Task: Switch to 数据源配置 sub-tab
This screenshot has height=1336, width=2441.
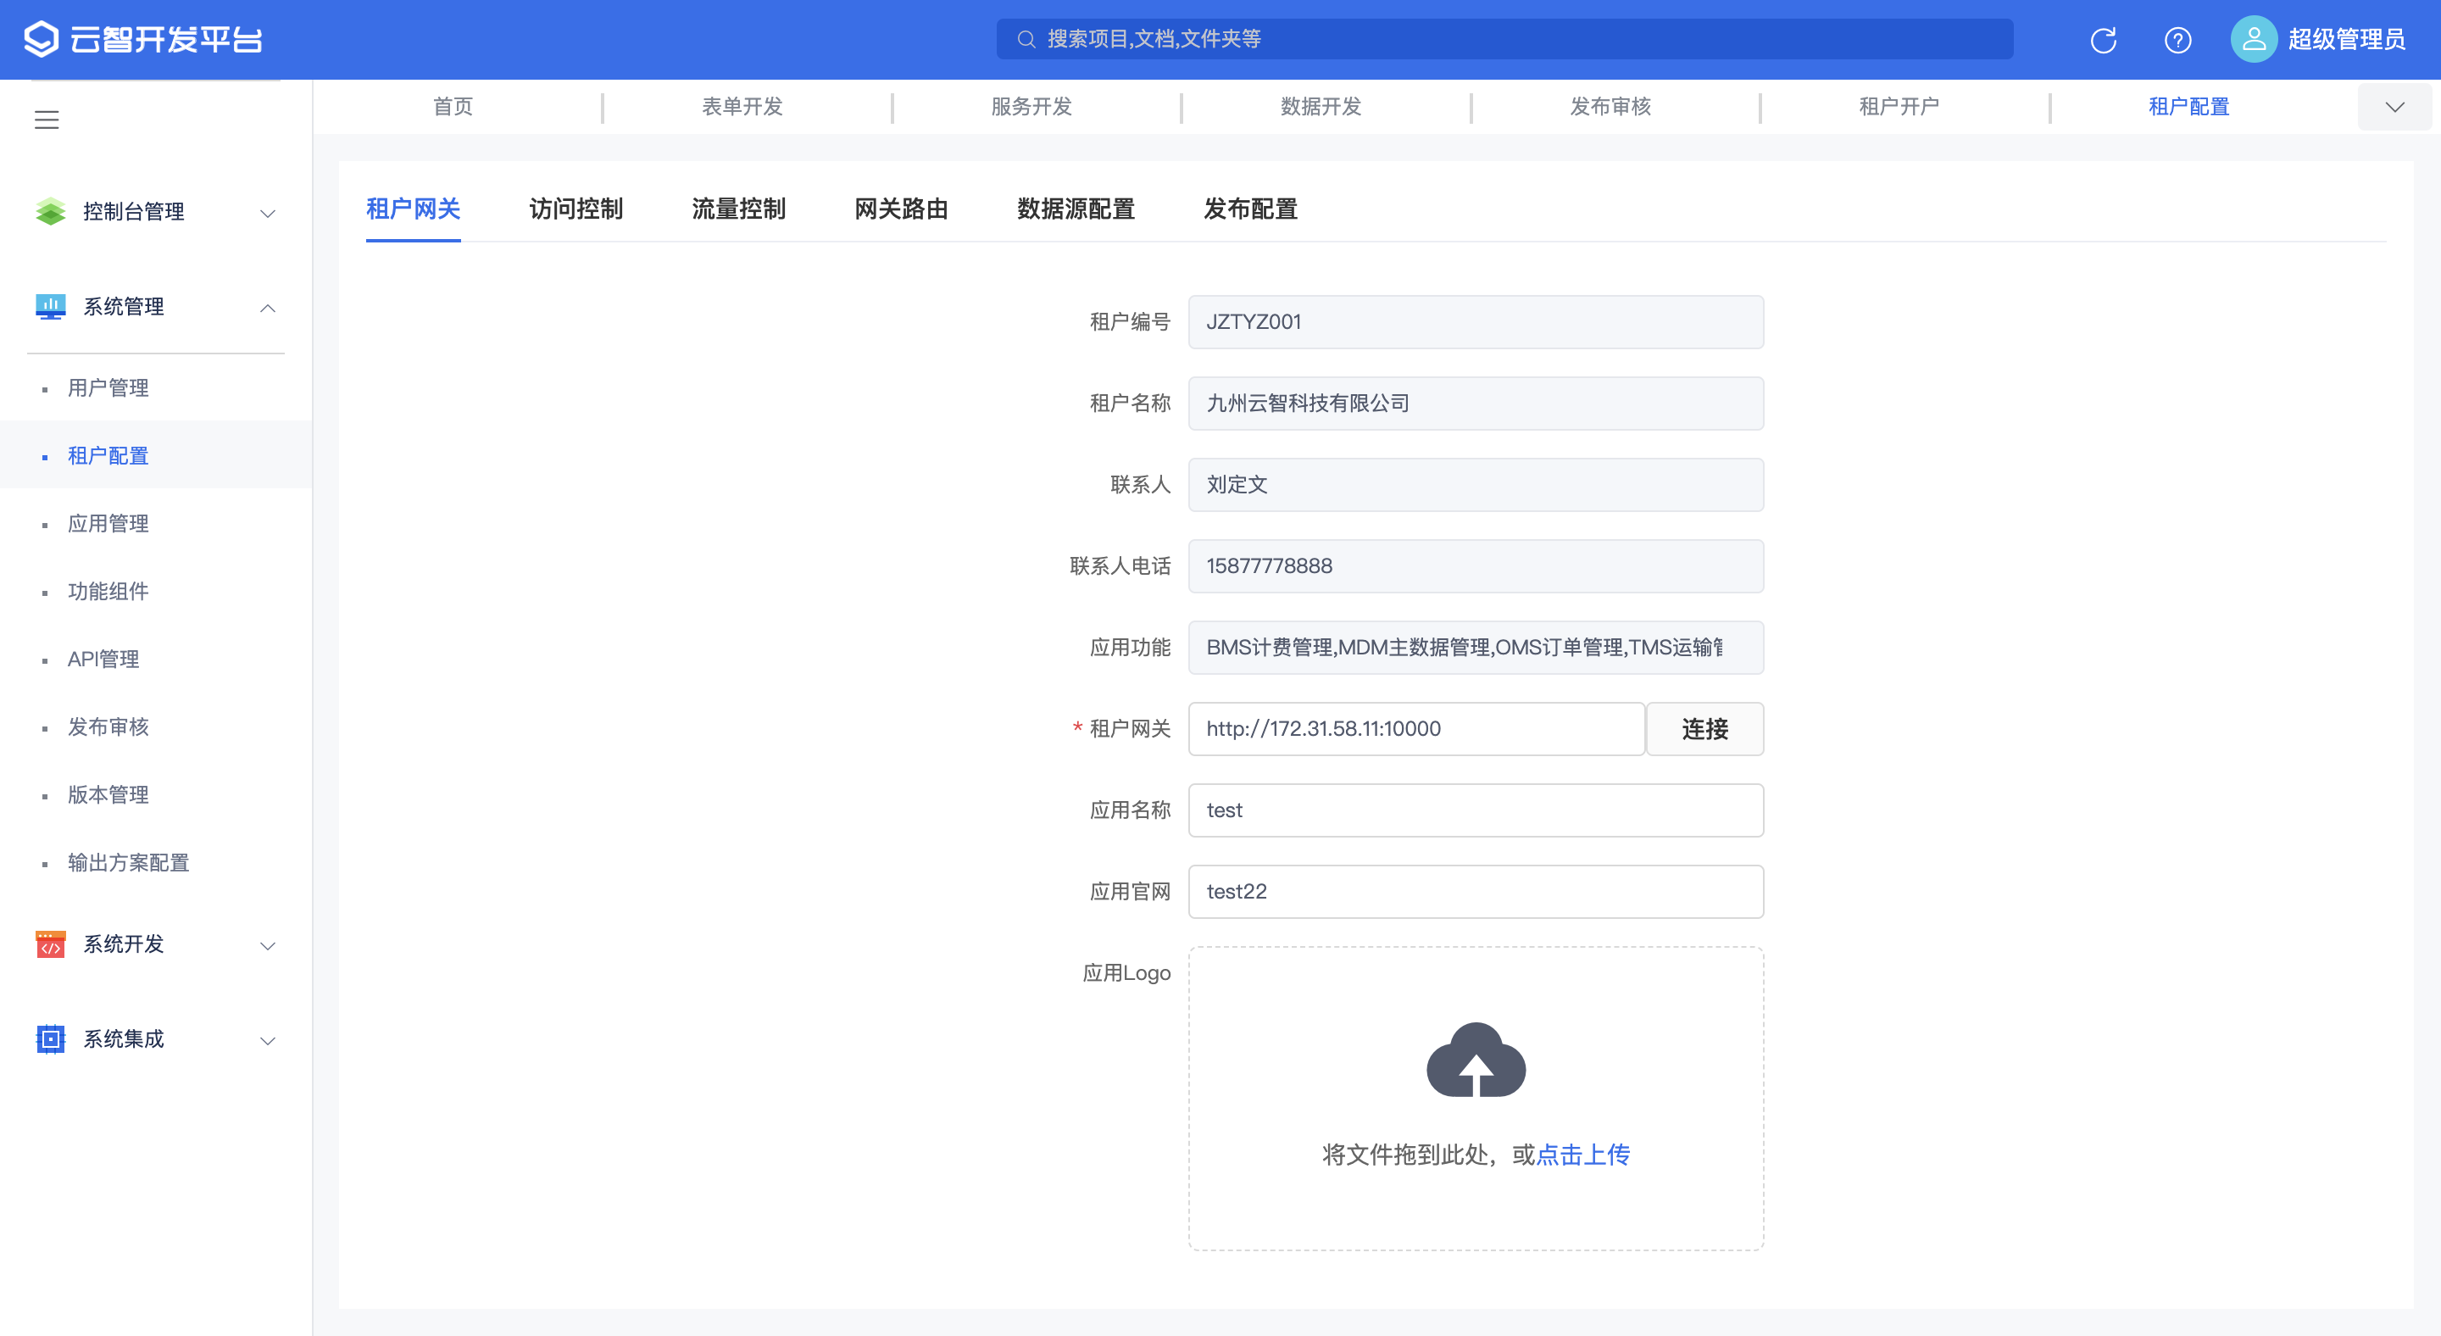Action: [1076, 209]
